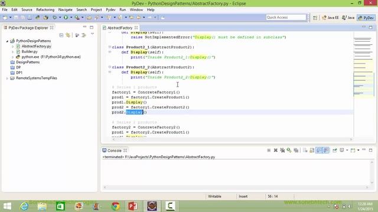Click in the Quick Access field

pos(286,18)
